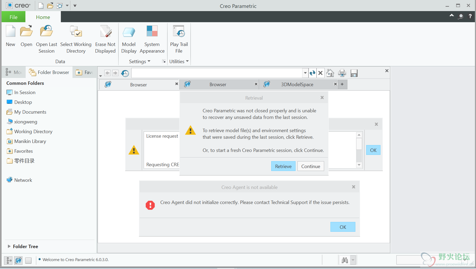Toggle full screen square icon in status bar
Viewport: 476px width, 269px height.
[28, 261]
